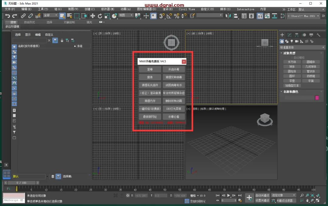328x206 pixels.
Task: Open the project path C:\Users dropdown
Action: (303, 16)
